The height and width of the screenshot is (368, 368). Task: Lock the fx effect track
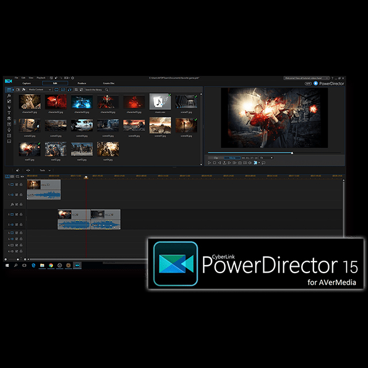click(x=21, y=205)
